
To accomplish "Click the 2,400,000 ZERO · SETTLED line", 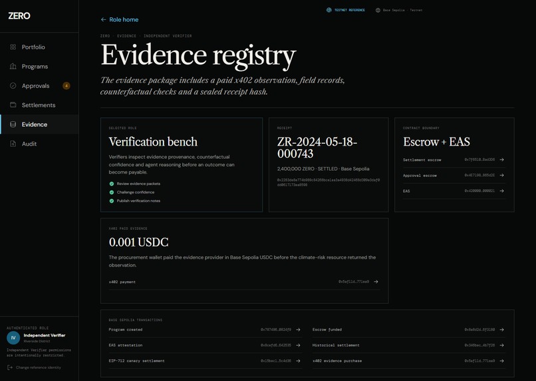I will tap(323, 169).
